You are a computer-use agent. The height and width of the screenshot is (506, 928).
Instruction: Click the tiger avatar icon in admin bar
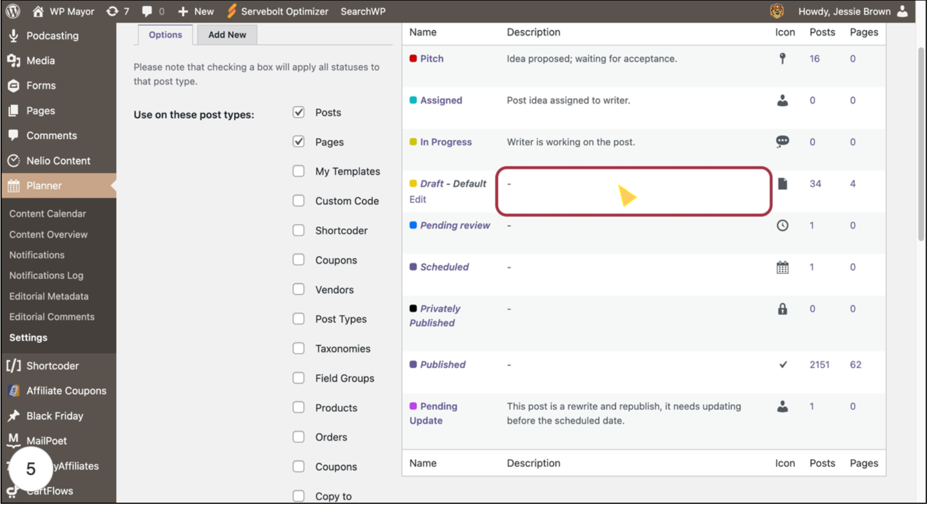tap(777, 11)
